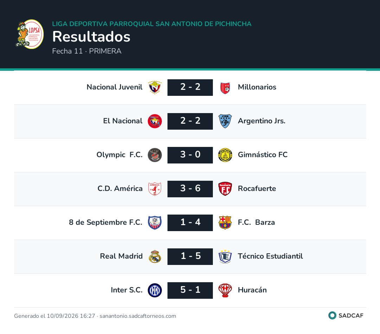The width and height of the screenshot is (380, 334).
Task: Click the Real Madrid crest
Action: pos(155,256)
